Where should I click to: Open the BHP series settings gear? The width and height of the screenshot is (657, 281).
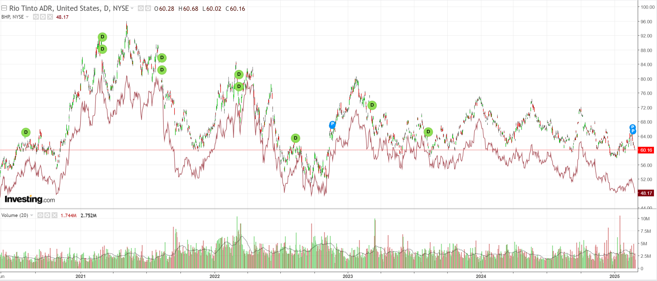43,17
